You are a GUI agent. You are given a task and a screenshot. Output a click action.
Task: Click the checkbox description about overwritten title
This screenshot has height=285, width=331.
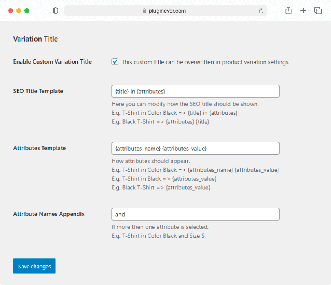click(x=205, y=62)
